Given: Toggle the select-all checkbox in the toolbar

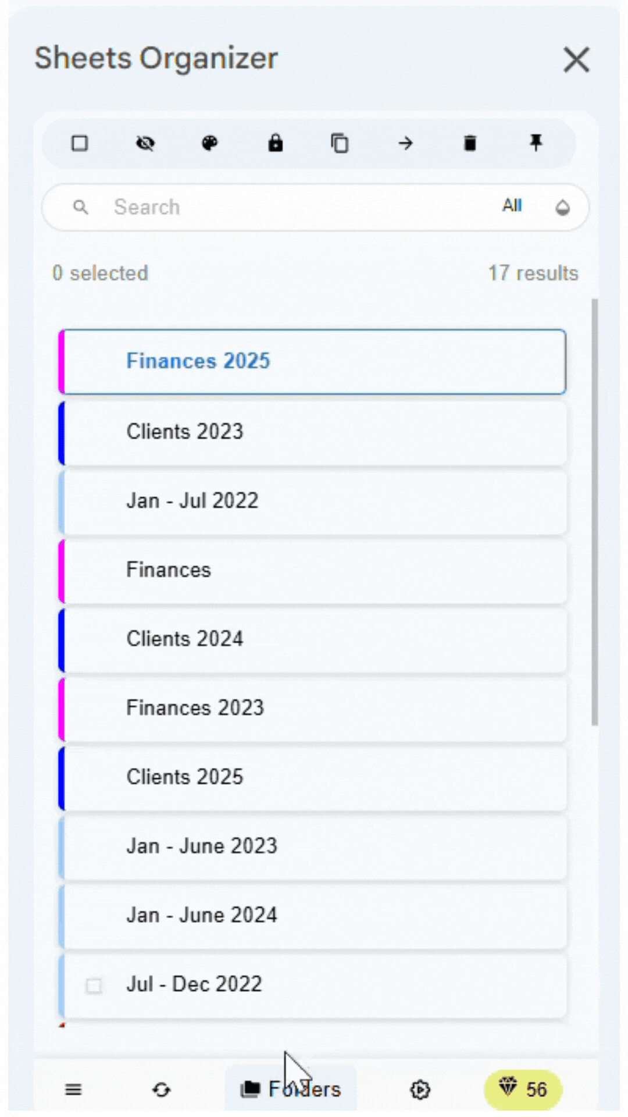Looking at the screenshot, I should pyautogui.click(x=80, y=143).
